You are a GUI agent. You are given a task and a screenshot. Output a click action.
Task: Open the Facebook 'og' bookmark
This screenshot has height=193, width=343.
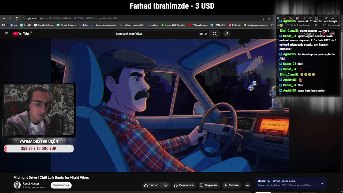[14, 25]
